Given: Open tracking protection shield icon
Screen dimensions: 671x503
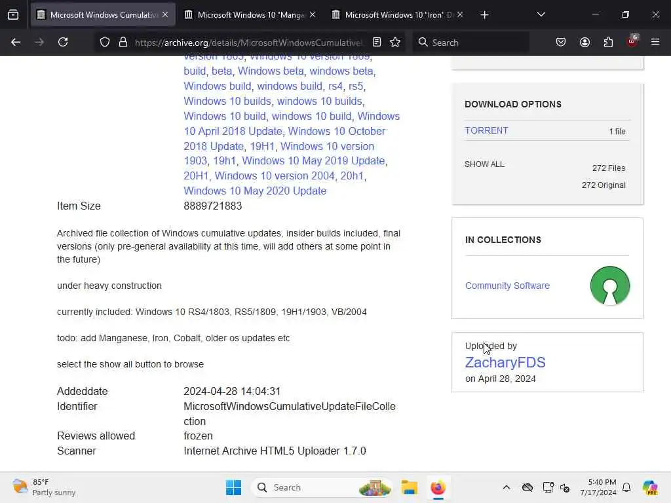Looking at the screenshot, I should [105, 42].
